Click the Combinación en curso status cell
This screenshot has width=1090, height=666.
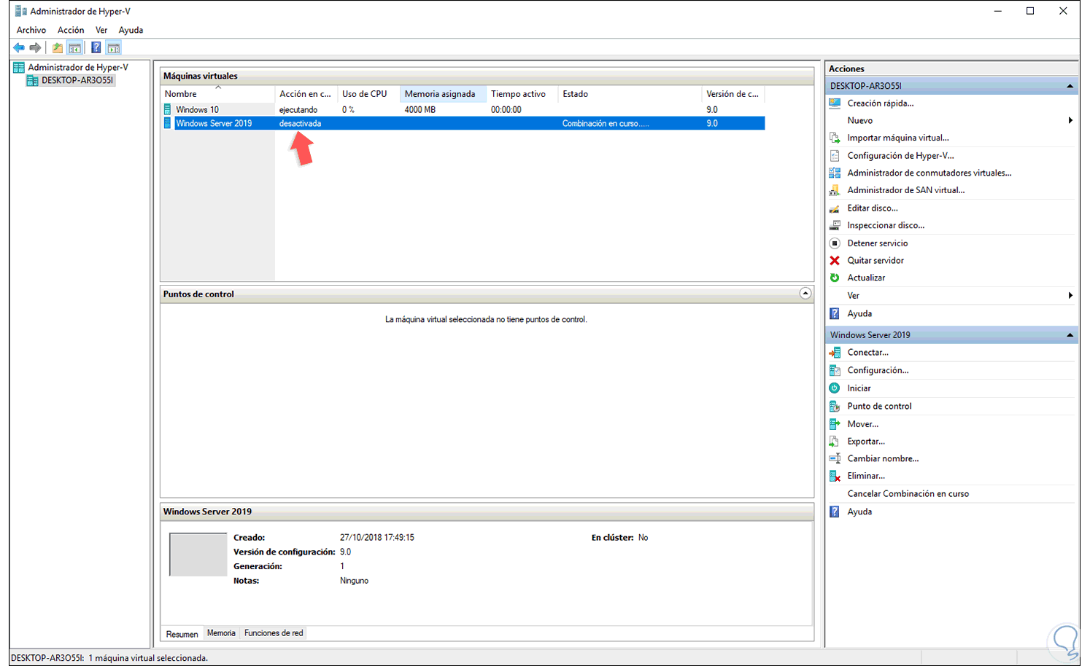[606, 124]
